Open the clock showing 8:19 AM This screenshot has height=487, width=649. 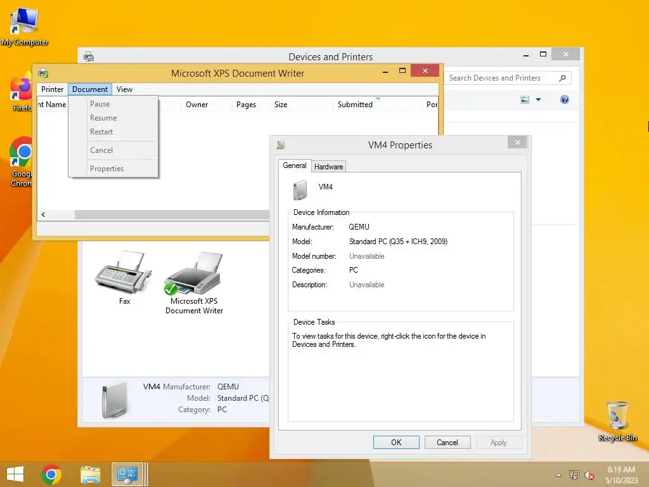click(x=621, y=474)
